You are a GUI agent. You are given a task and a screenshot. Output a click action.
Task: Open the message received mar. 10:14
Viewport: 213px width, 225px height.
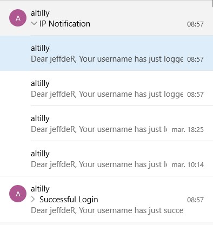(x=106, y=158)
